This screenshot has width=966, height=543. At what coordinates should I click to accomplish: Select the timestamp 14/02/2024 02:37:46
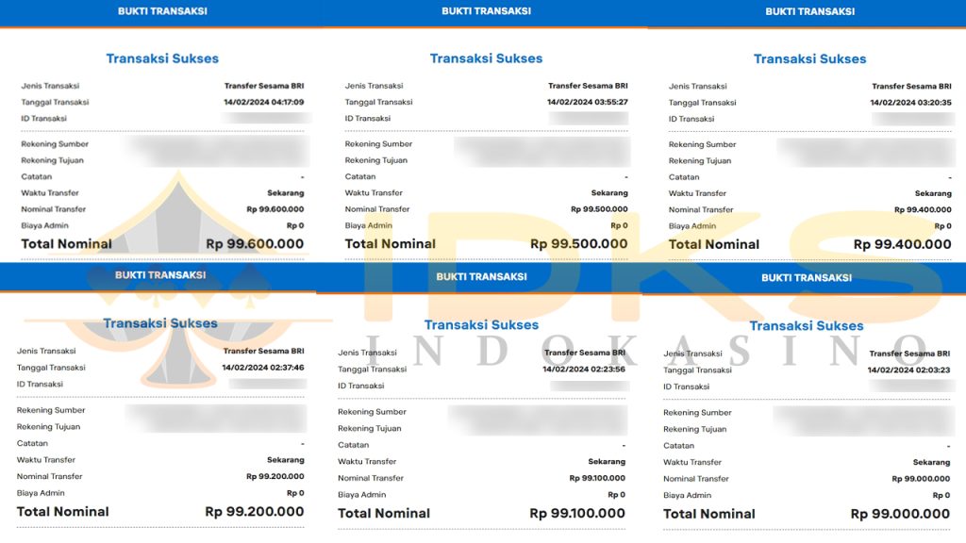click(x=263, y=368)
